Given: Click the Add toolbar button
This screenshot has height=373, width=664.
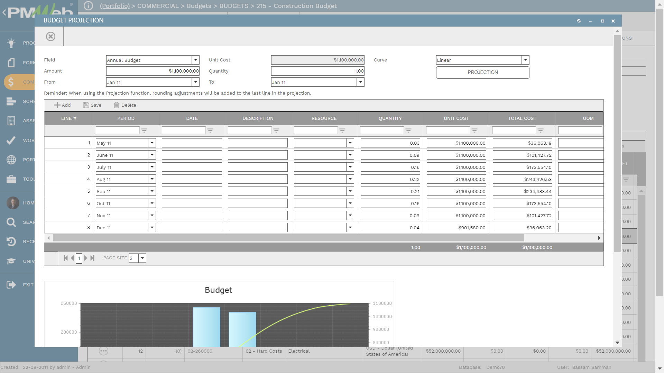Looking at the screenshot, I should point(63,105).
